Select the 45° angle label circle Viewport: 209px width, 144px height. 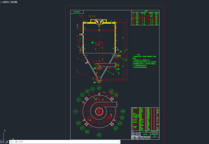(x=82, y=95)
